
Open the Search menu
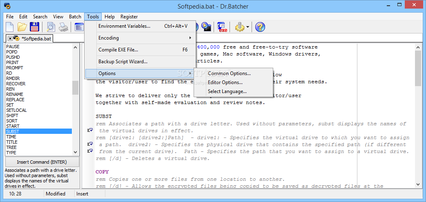click(x=40, y=17)
